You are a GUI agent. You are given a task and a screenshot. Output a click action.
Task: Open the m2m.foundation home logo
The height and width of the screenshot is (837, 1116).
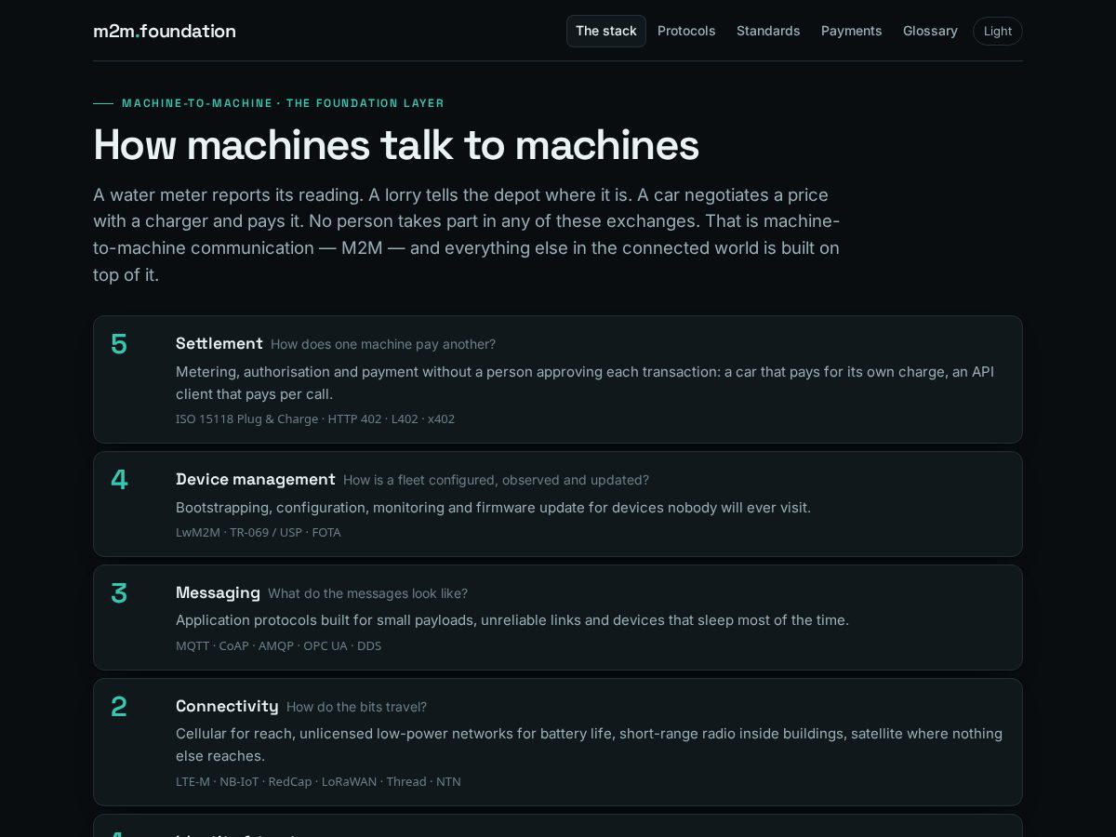(165, 31)
